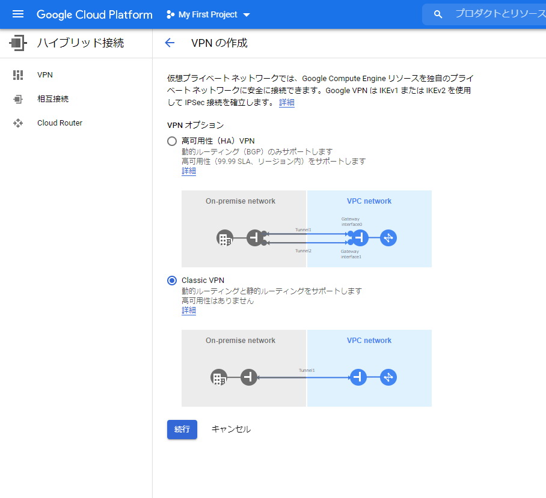
Task: Click the 高可用性はありません description text
Action: pos(218,301)
